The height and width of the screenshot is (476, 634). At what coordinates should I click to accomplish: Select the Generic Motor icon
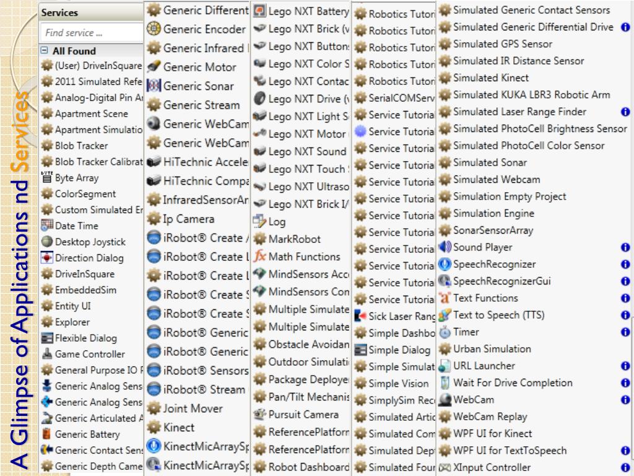pyautogui.click(x=154, y=67)
